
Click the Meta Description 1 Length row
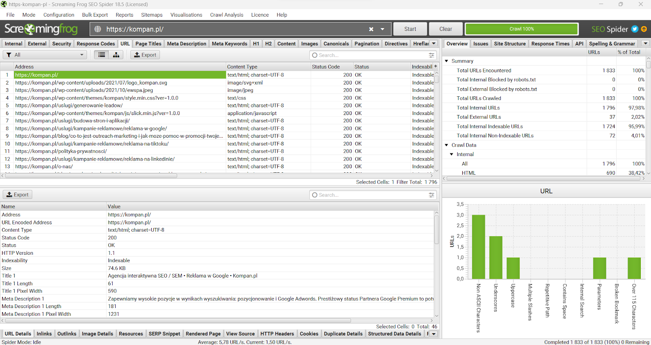(x=217, y=306)
